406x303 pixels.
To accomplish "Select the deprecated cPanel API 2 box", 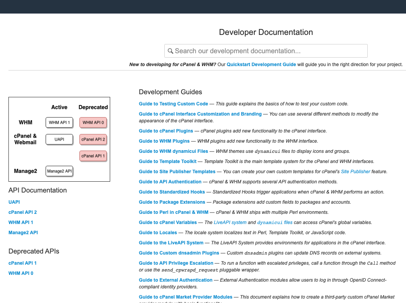I will 93,139.
